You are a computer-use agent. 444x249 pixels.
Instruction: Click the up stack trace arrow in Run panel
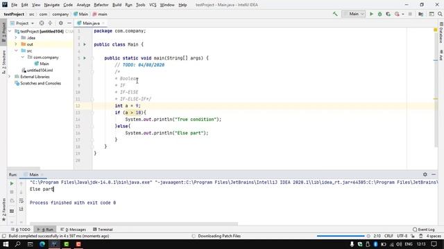[x=22, y=184]
